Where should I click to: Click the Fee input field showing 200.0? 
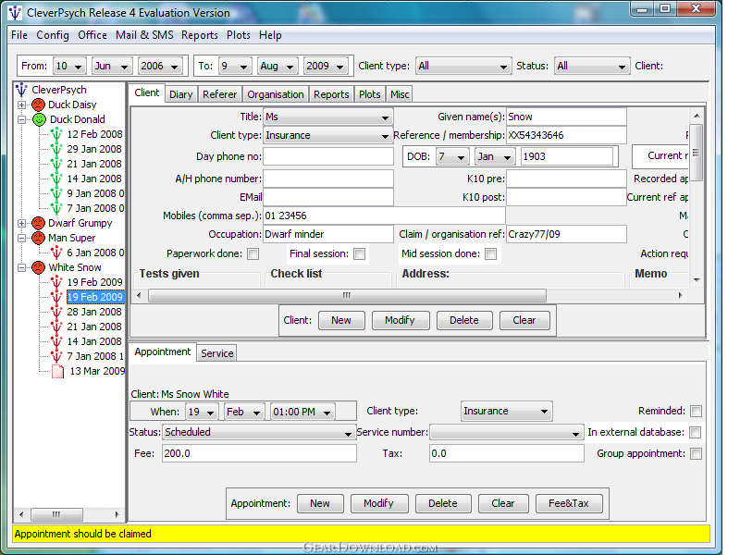pyautogui.click(x=259, y=453)
